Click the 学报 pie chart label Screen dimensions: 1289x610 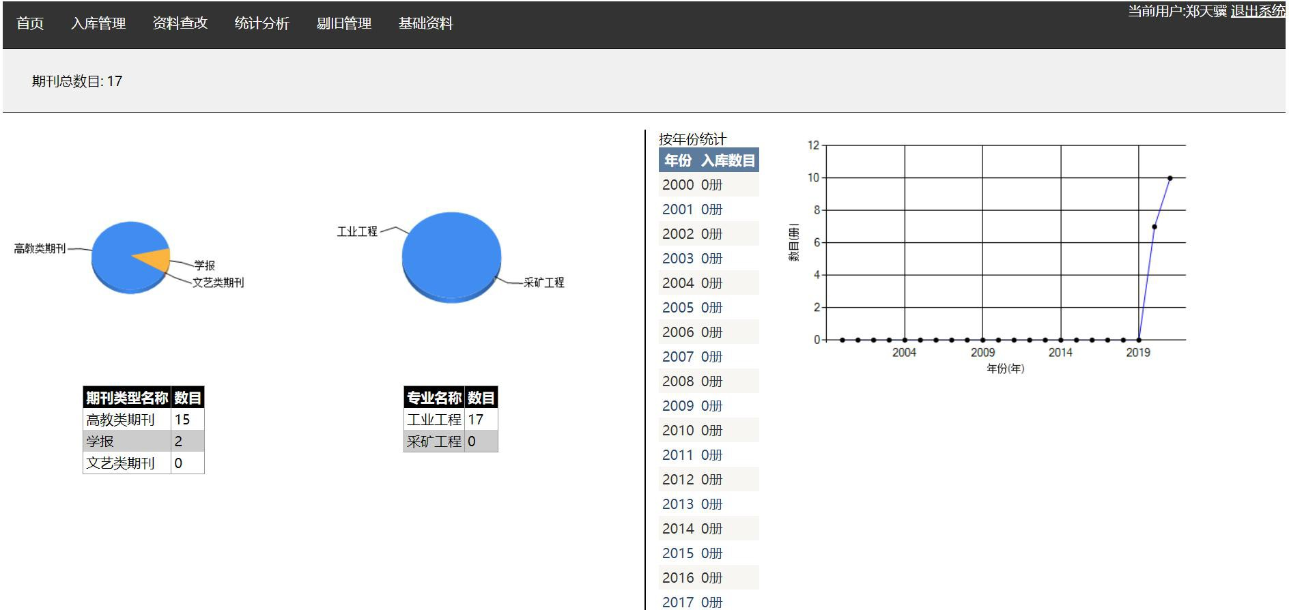coord(205,265)
